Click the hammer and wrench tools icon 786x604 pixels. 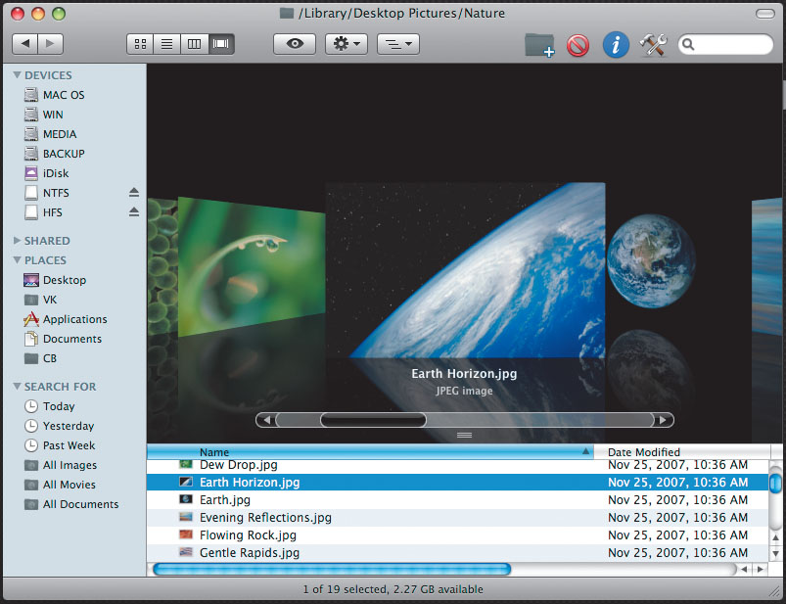(x=653, y=45)
